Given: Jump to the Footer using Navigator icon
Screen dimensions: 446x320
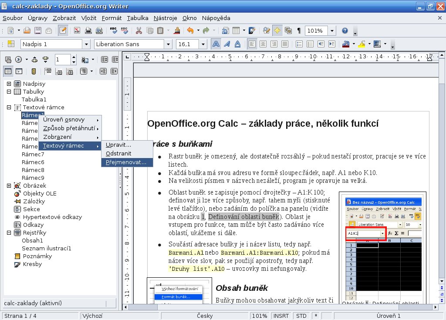Looking at the screenshot, I should click(59, 71).
